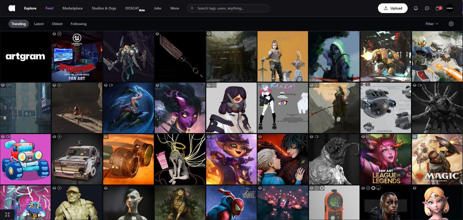Open the grey multi-armed robot thumbnail
The image size is (463, 220).
pos(438,107)
